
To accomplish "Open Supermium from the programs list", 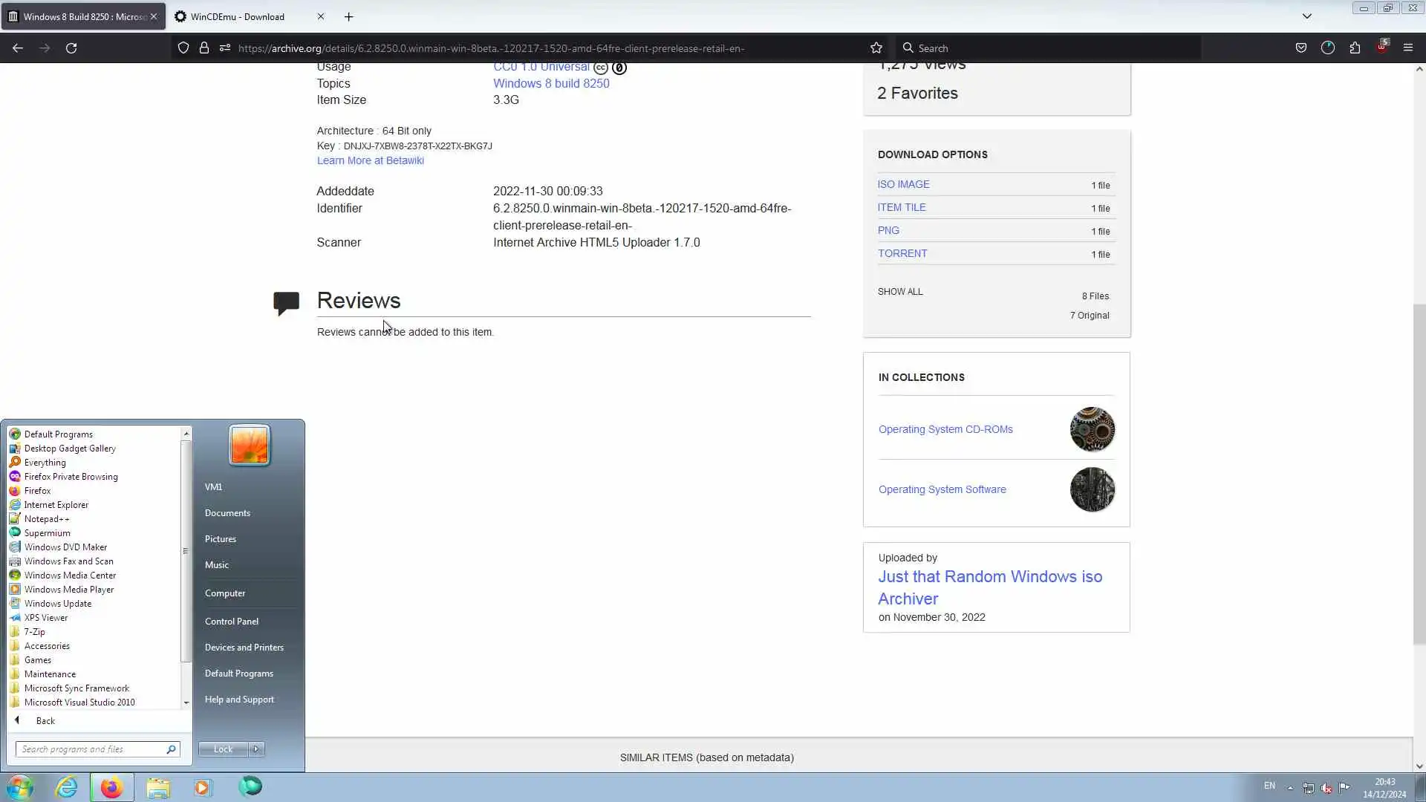I will (x=47, y=533).
